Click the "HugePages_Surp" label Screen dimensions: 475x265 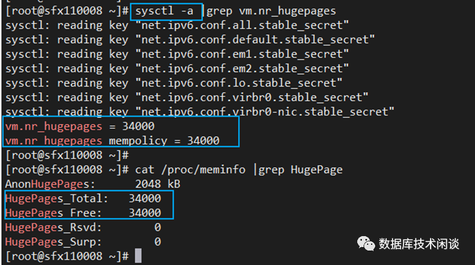tap(53, 242)
